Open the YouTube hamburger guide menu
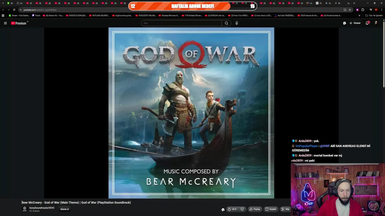The width and height of the screenshot is (385, 216). pyautogui.click(x=5, y=23)
